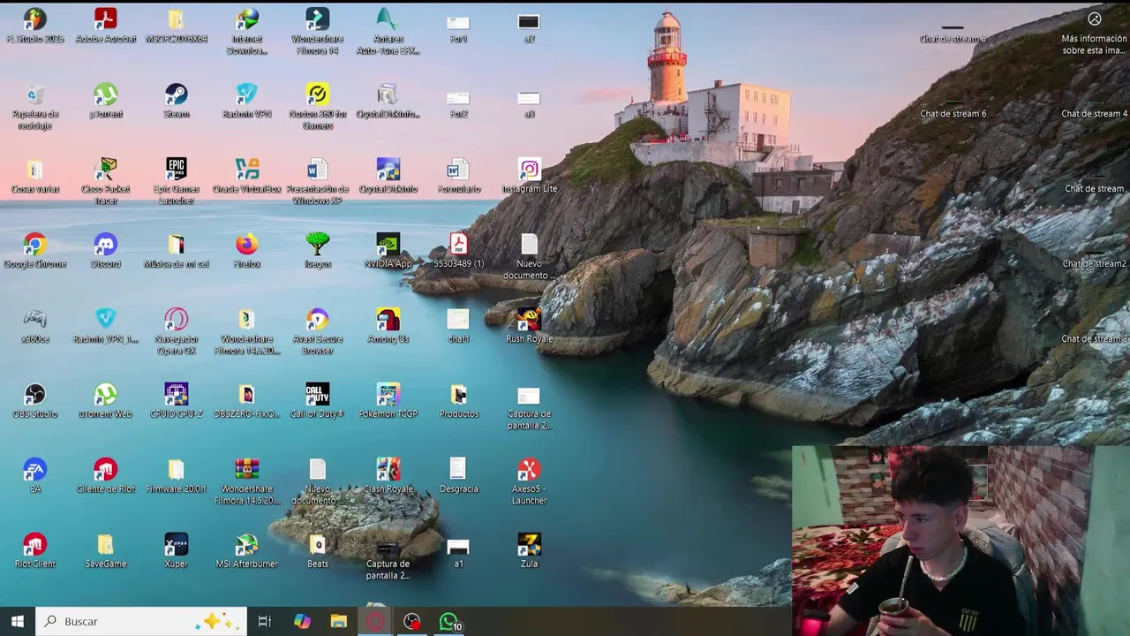Select the chat1 image file

[459, 326]
